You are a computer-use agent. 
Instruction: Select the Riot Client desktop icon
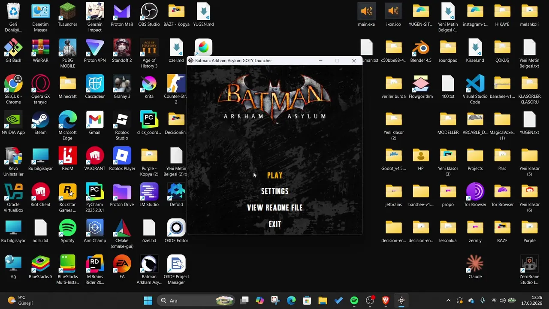click(40, 195)
